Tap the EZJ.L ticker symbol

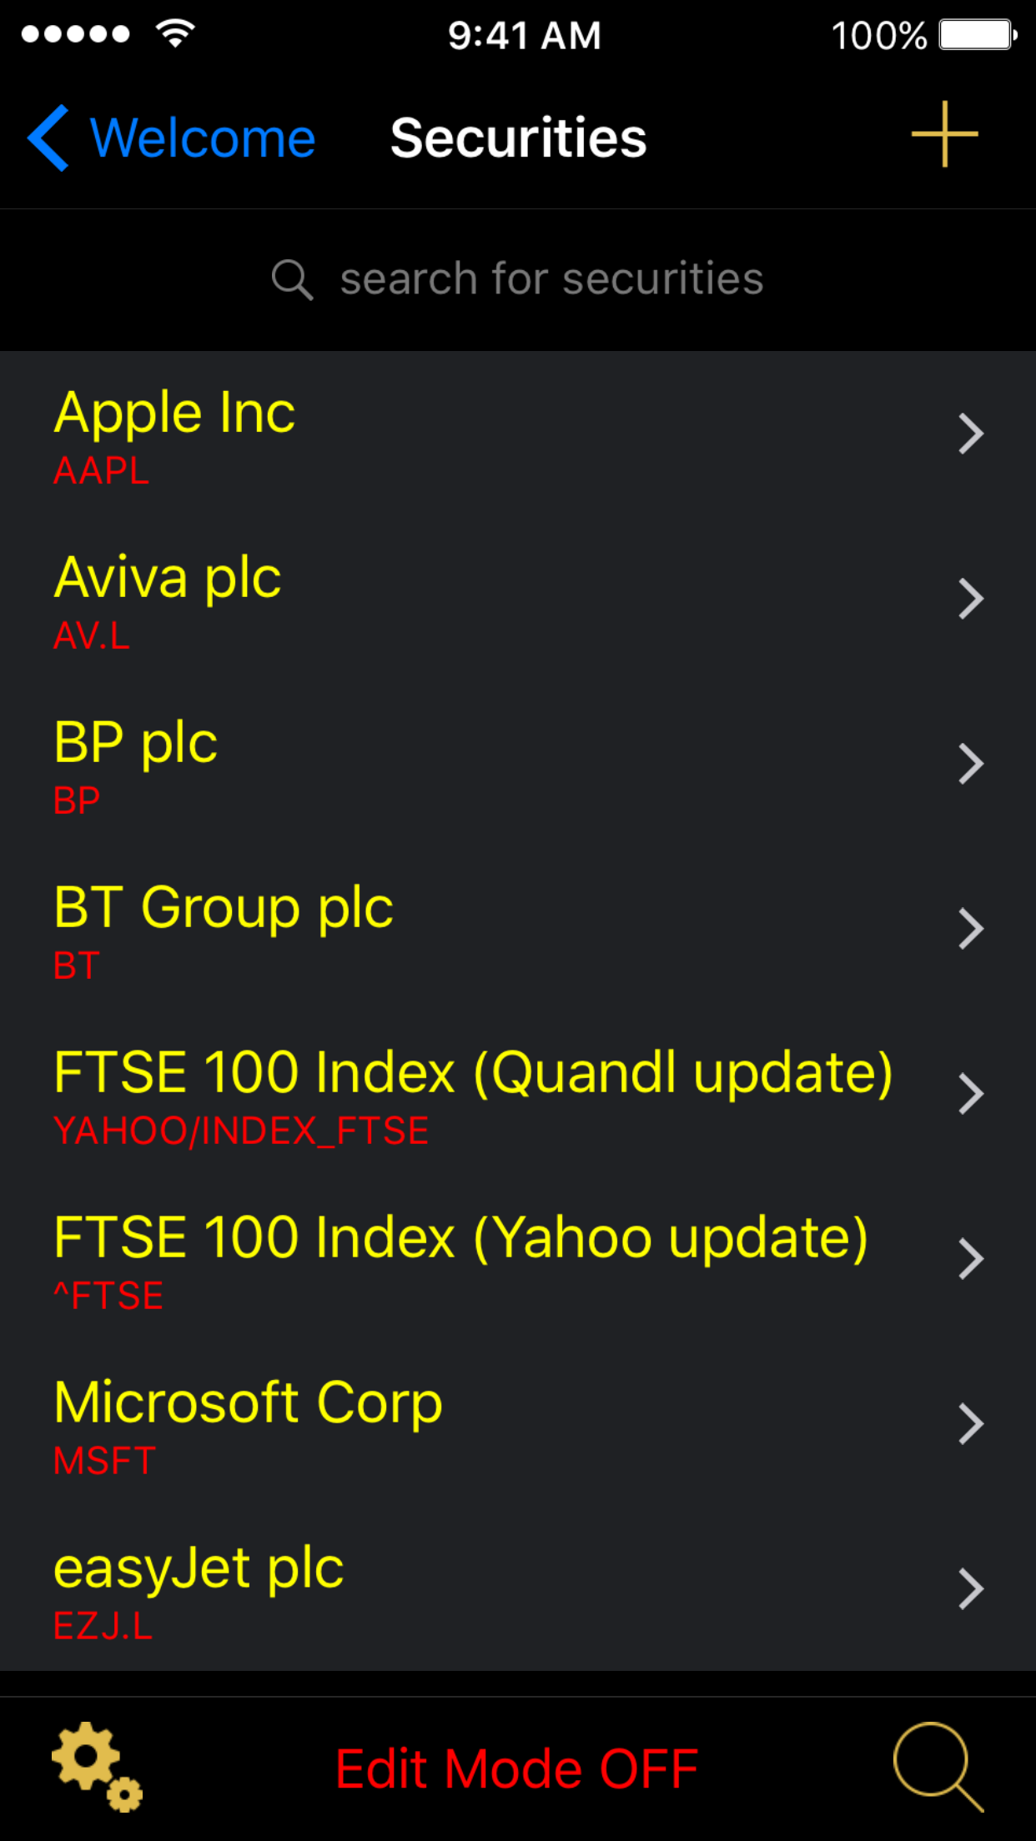coord(103,1626)
